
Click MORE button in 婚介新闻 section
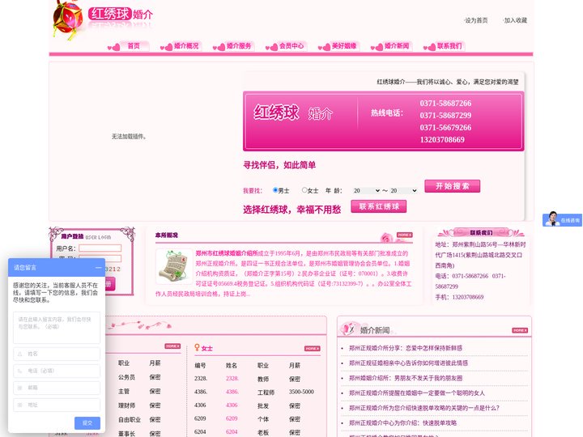[520, 330]
